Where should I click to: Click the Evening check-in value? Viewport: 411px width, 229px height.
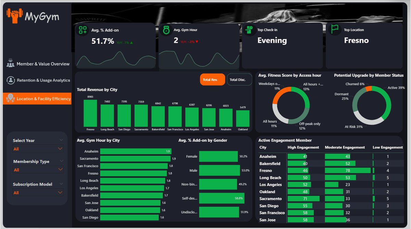(x=272, y=40)
